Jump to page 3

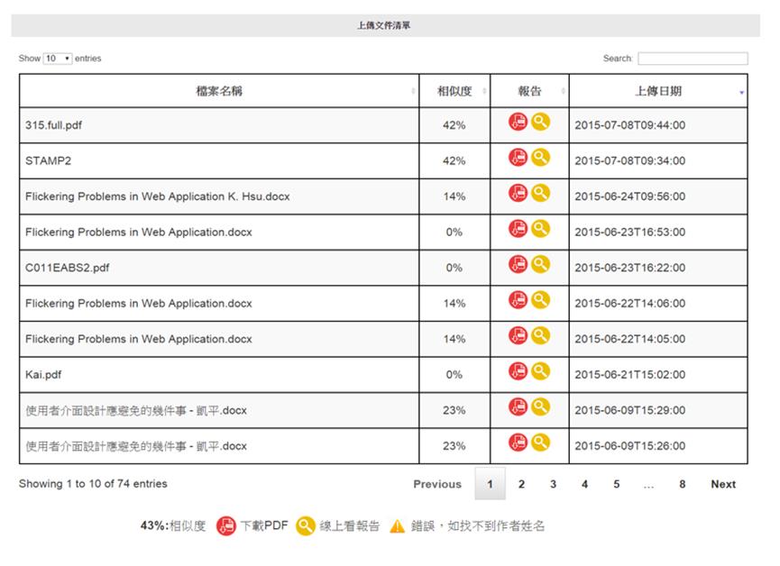pos(553,484)
